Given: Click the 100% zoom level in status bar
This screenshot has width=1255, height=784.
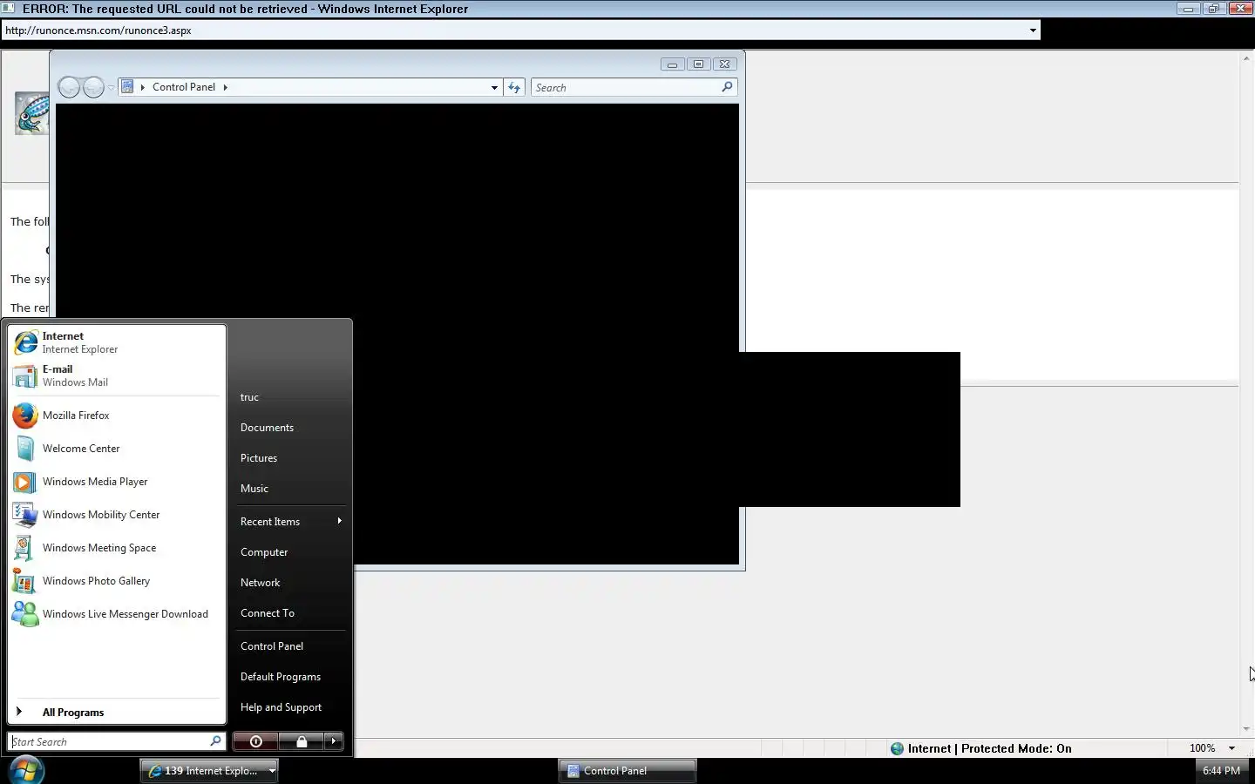Looking at the screenshot, I should (1202, 748).
